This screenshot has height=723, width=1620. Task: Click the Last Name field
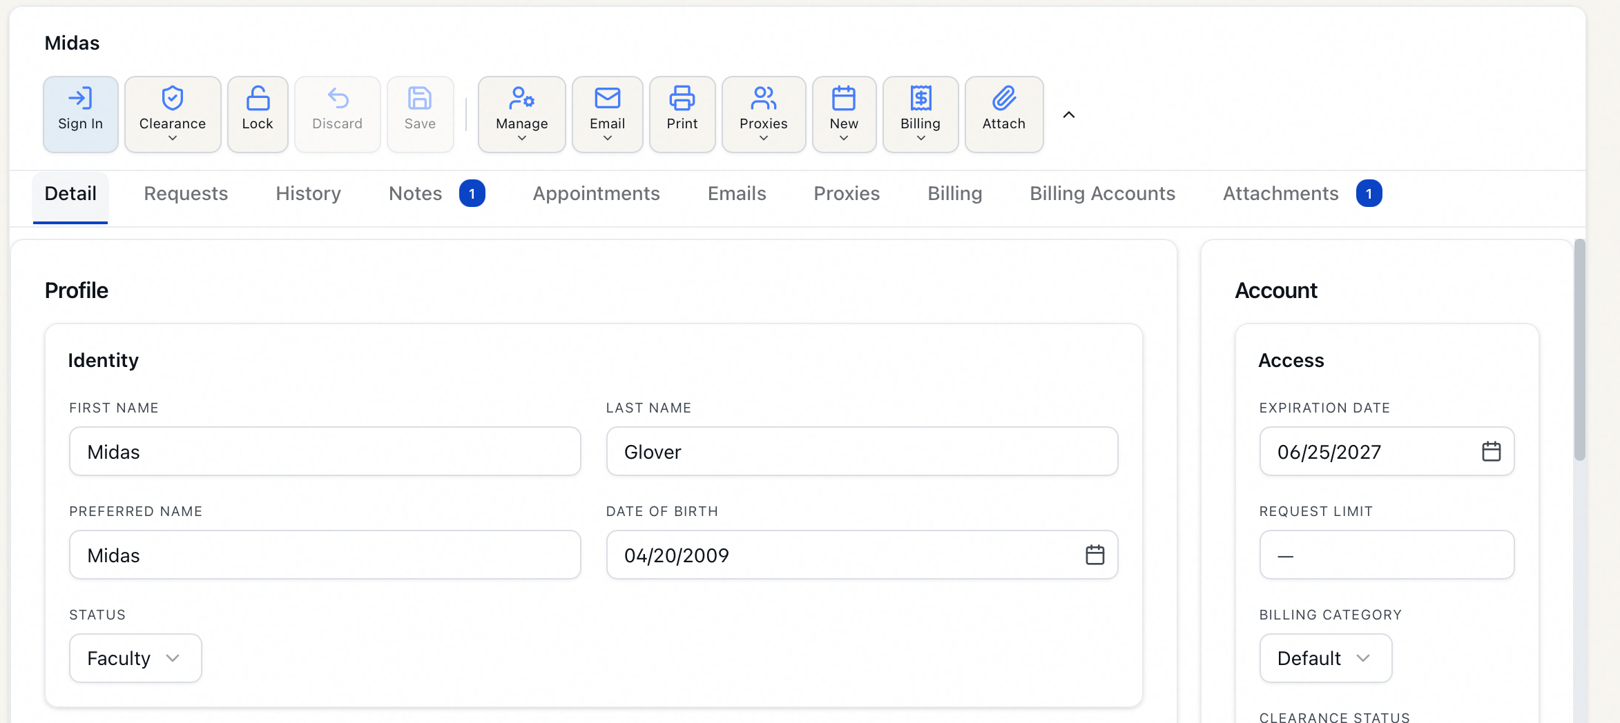pos(862,451)
